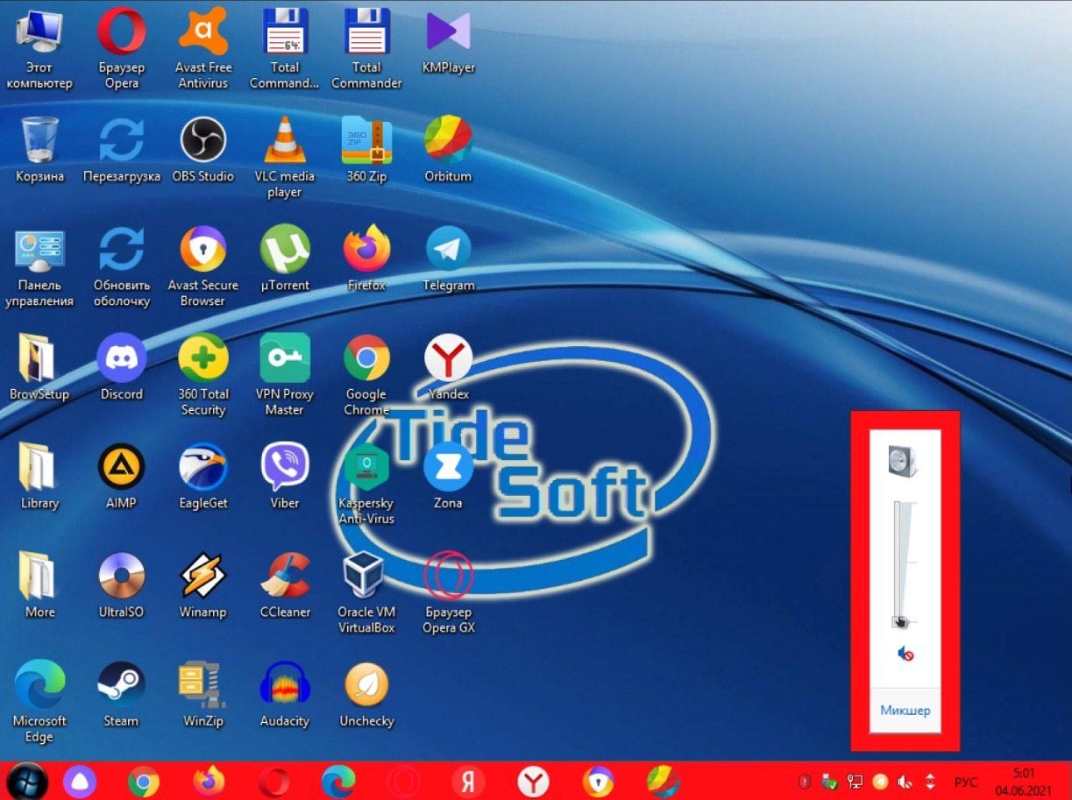The height and width of the screenshot is (800, 1072).
Task: Select the Kaspersky Anti-Virus icon
Action: pos(366,469)
